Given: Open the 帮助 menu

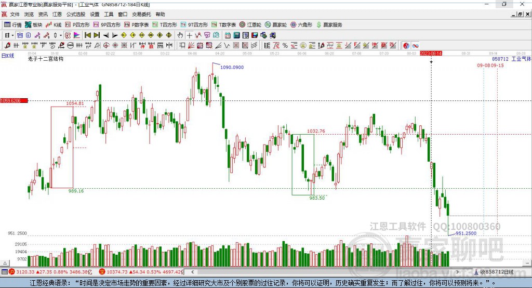Looking at the screenshot, I should click(160, 14).
